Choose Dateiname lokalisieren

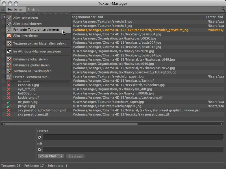click(x=38, y=59)
